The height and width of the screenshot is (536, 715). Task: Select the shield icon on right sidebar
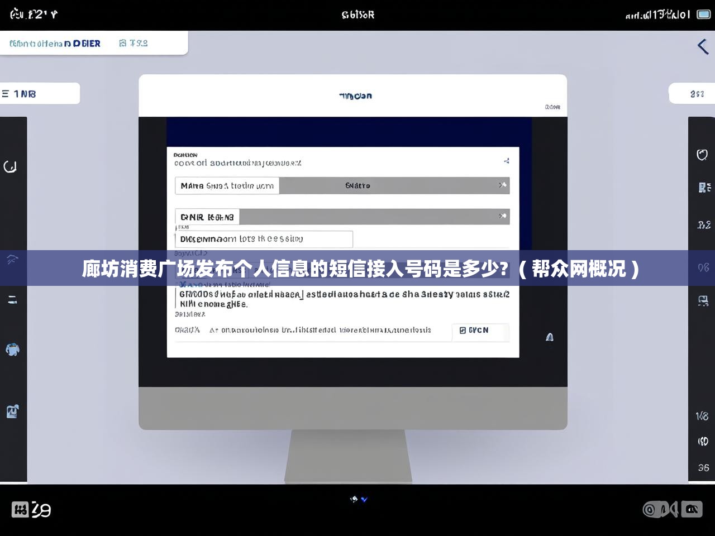point(702,155)
